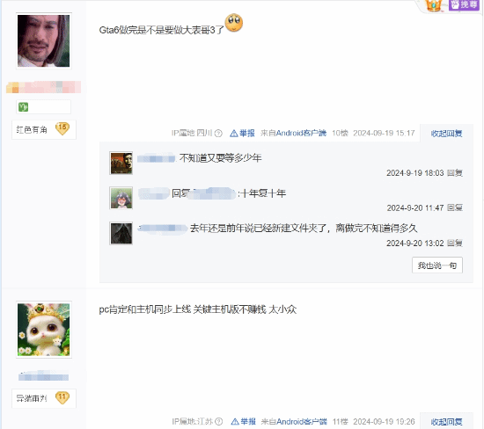This screenshot has height=429, width=484.
Task: Click the Android客户端 link on floor 10
Action: (301, 134)
